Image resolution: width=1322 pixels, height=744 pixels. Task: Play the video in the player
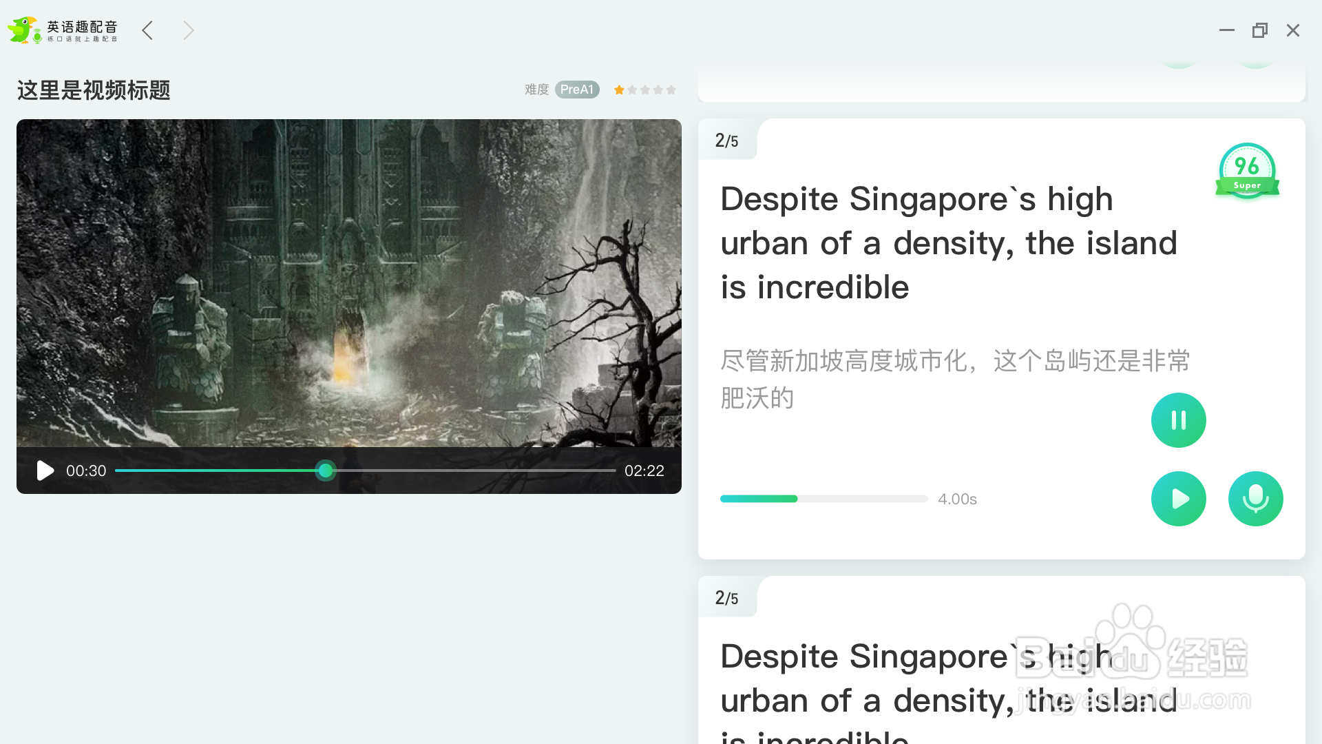coord(45,471)
